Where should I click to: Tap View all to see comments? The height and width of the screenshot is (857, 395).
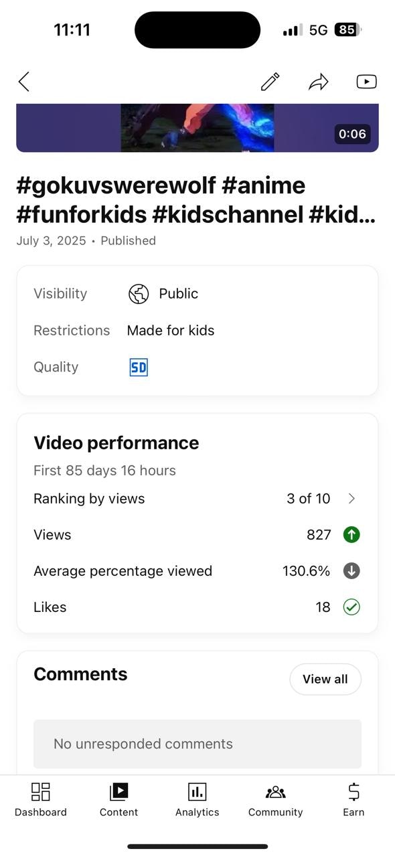(325, 679)
